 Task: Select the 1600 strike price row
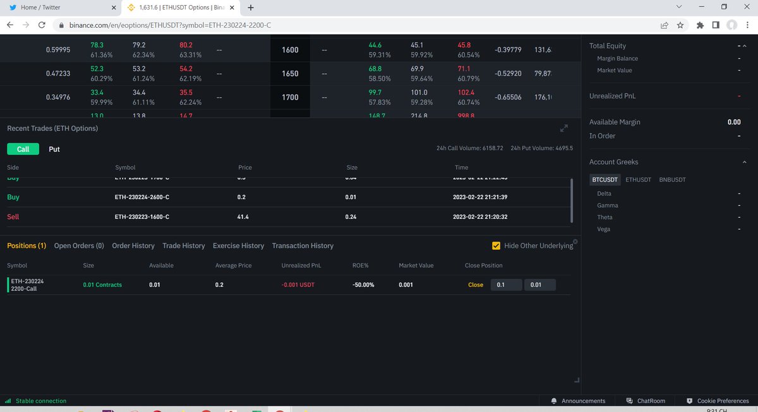[290, 50]
